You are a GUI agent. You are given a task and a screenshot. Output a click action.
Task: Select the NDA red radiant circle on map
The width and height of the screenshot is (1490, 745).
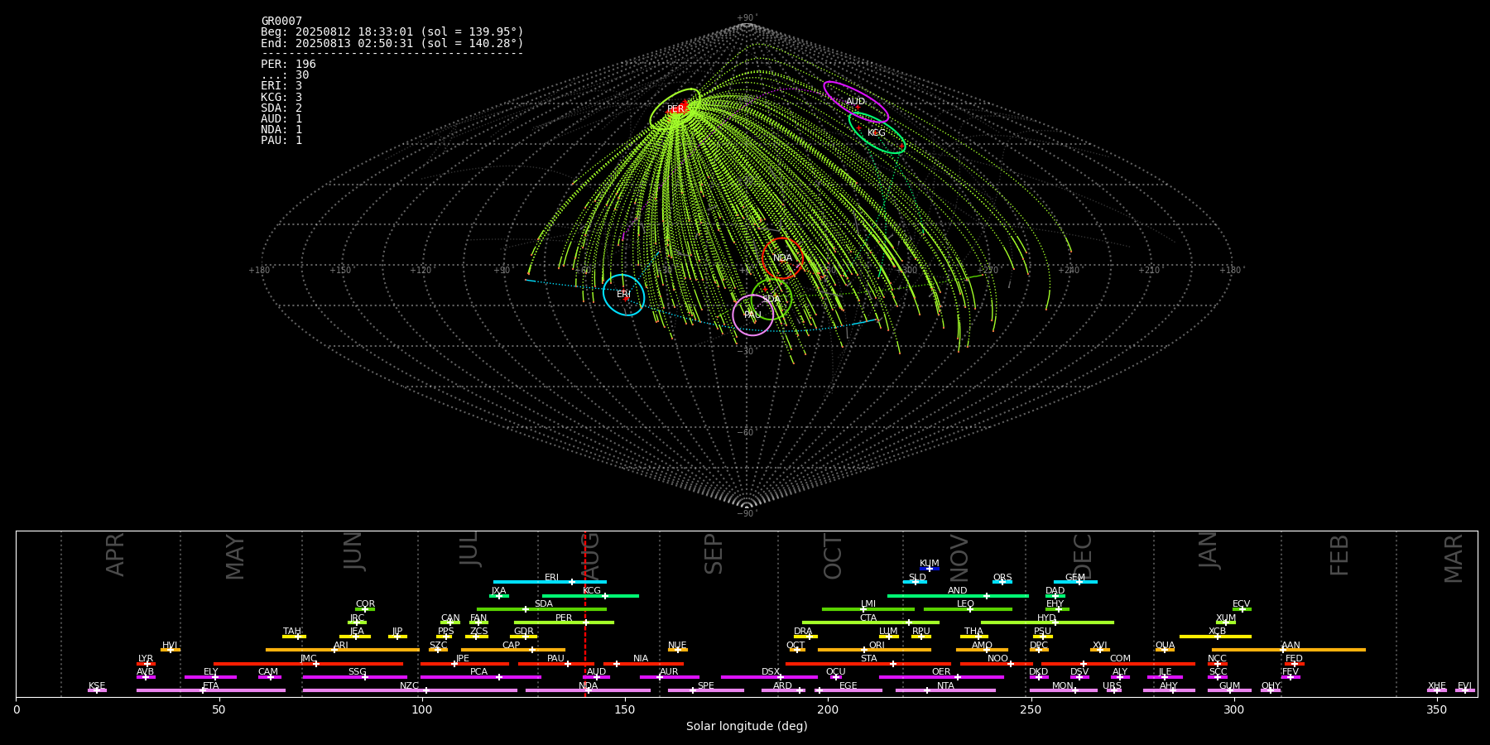tap(782, 258)
